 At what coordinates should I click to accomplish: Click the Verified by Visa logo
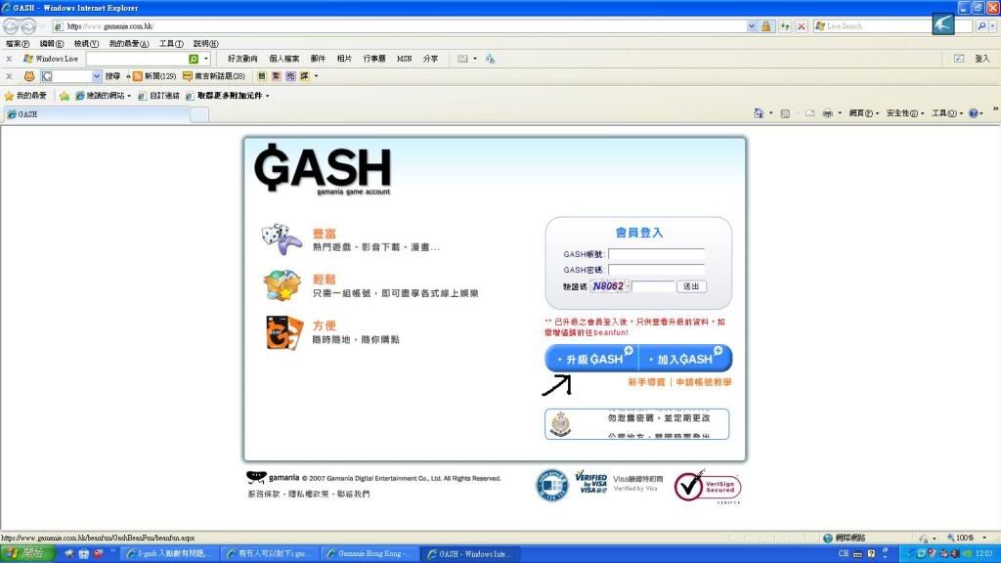(591, 483)
